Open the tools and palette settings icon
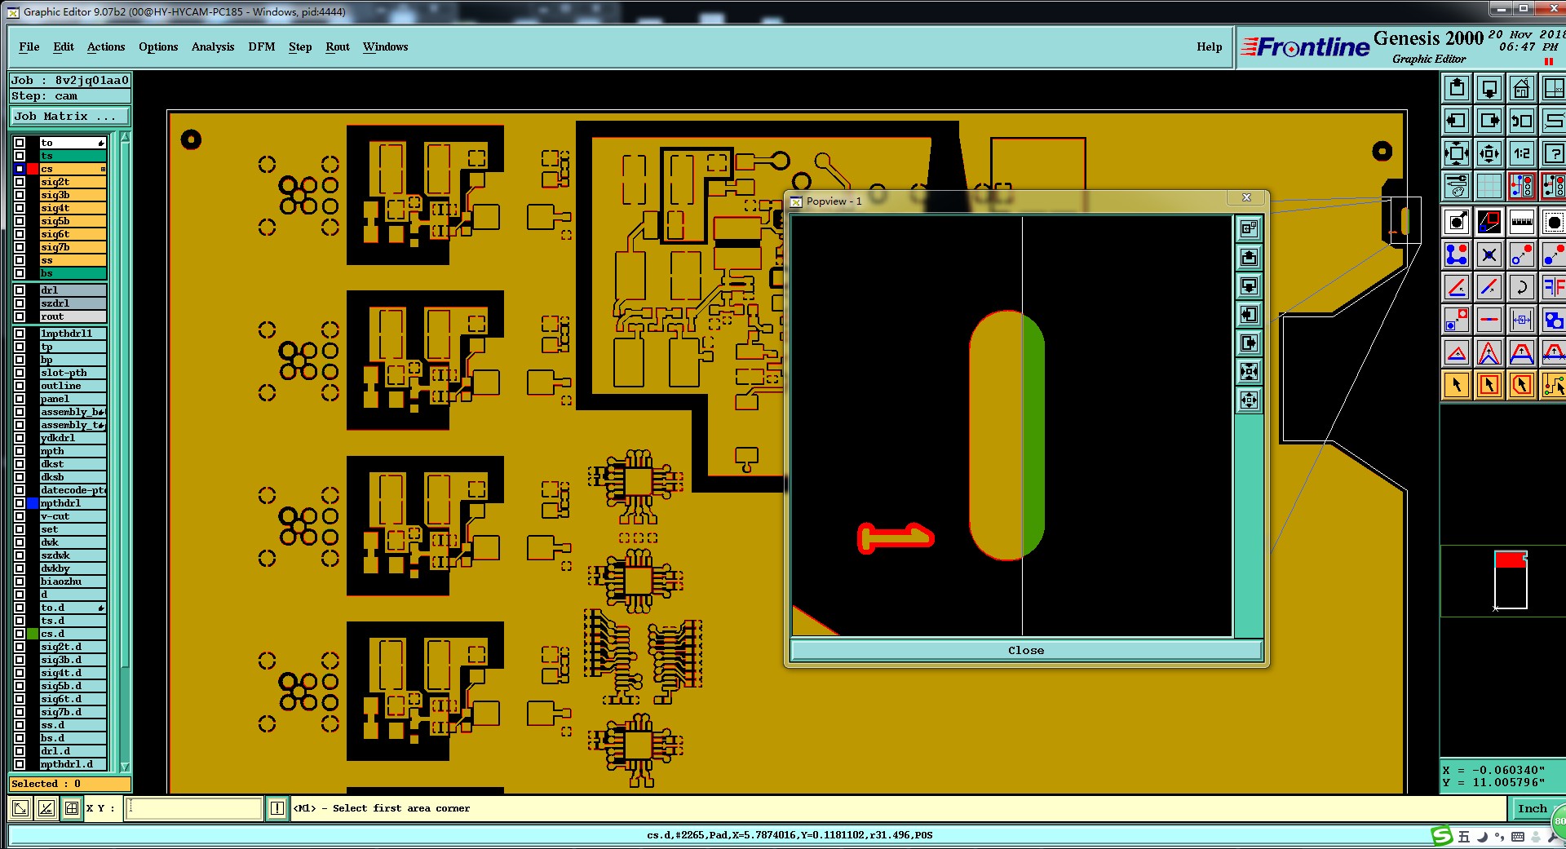Screen dimensions: 1566x849 click(x=1457, y=186)
